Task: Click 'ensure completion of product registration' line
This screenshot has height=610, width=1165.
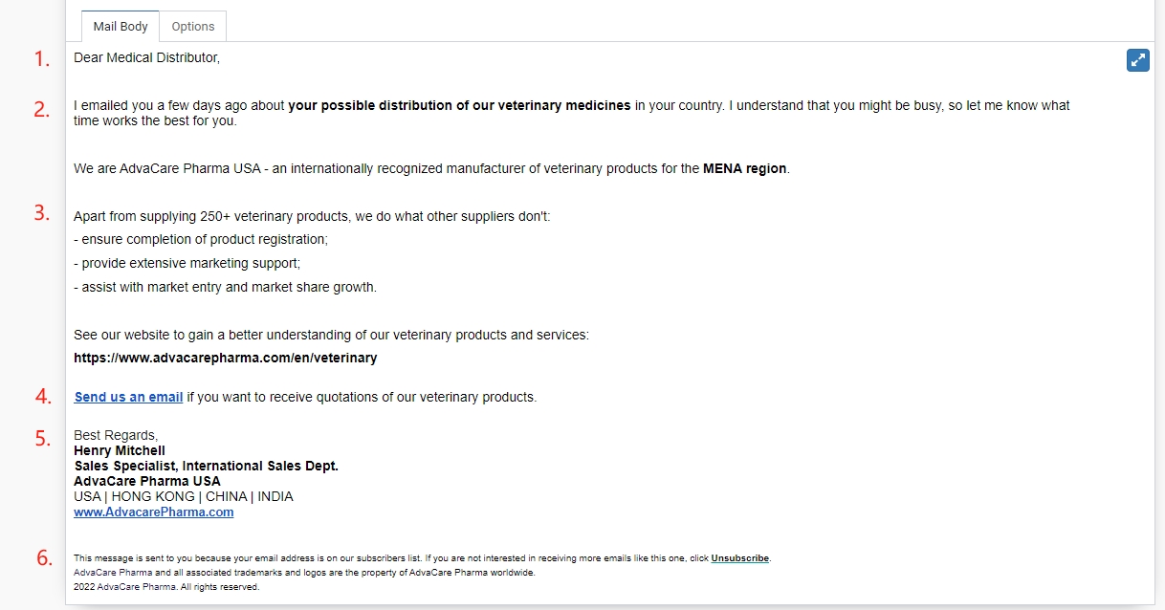Action: [x=201, y=239]
